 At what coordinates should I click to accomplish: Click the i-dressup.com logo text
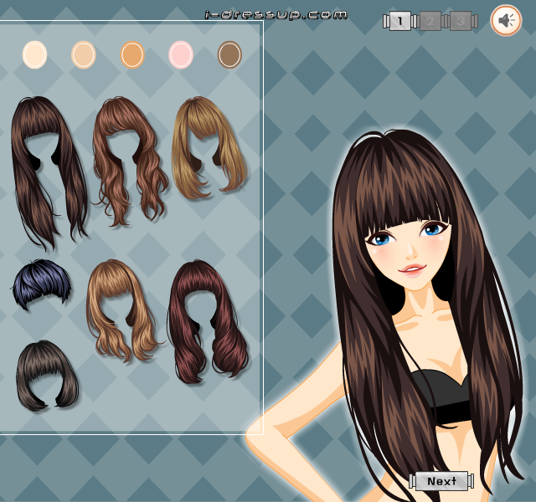pos(276,15)
